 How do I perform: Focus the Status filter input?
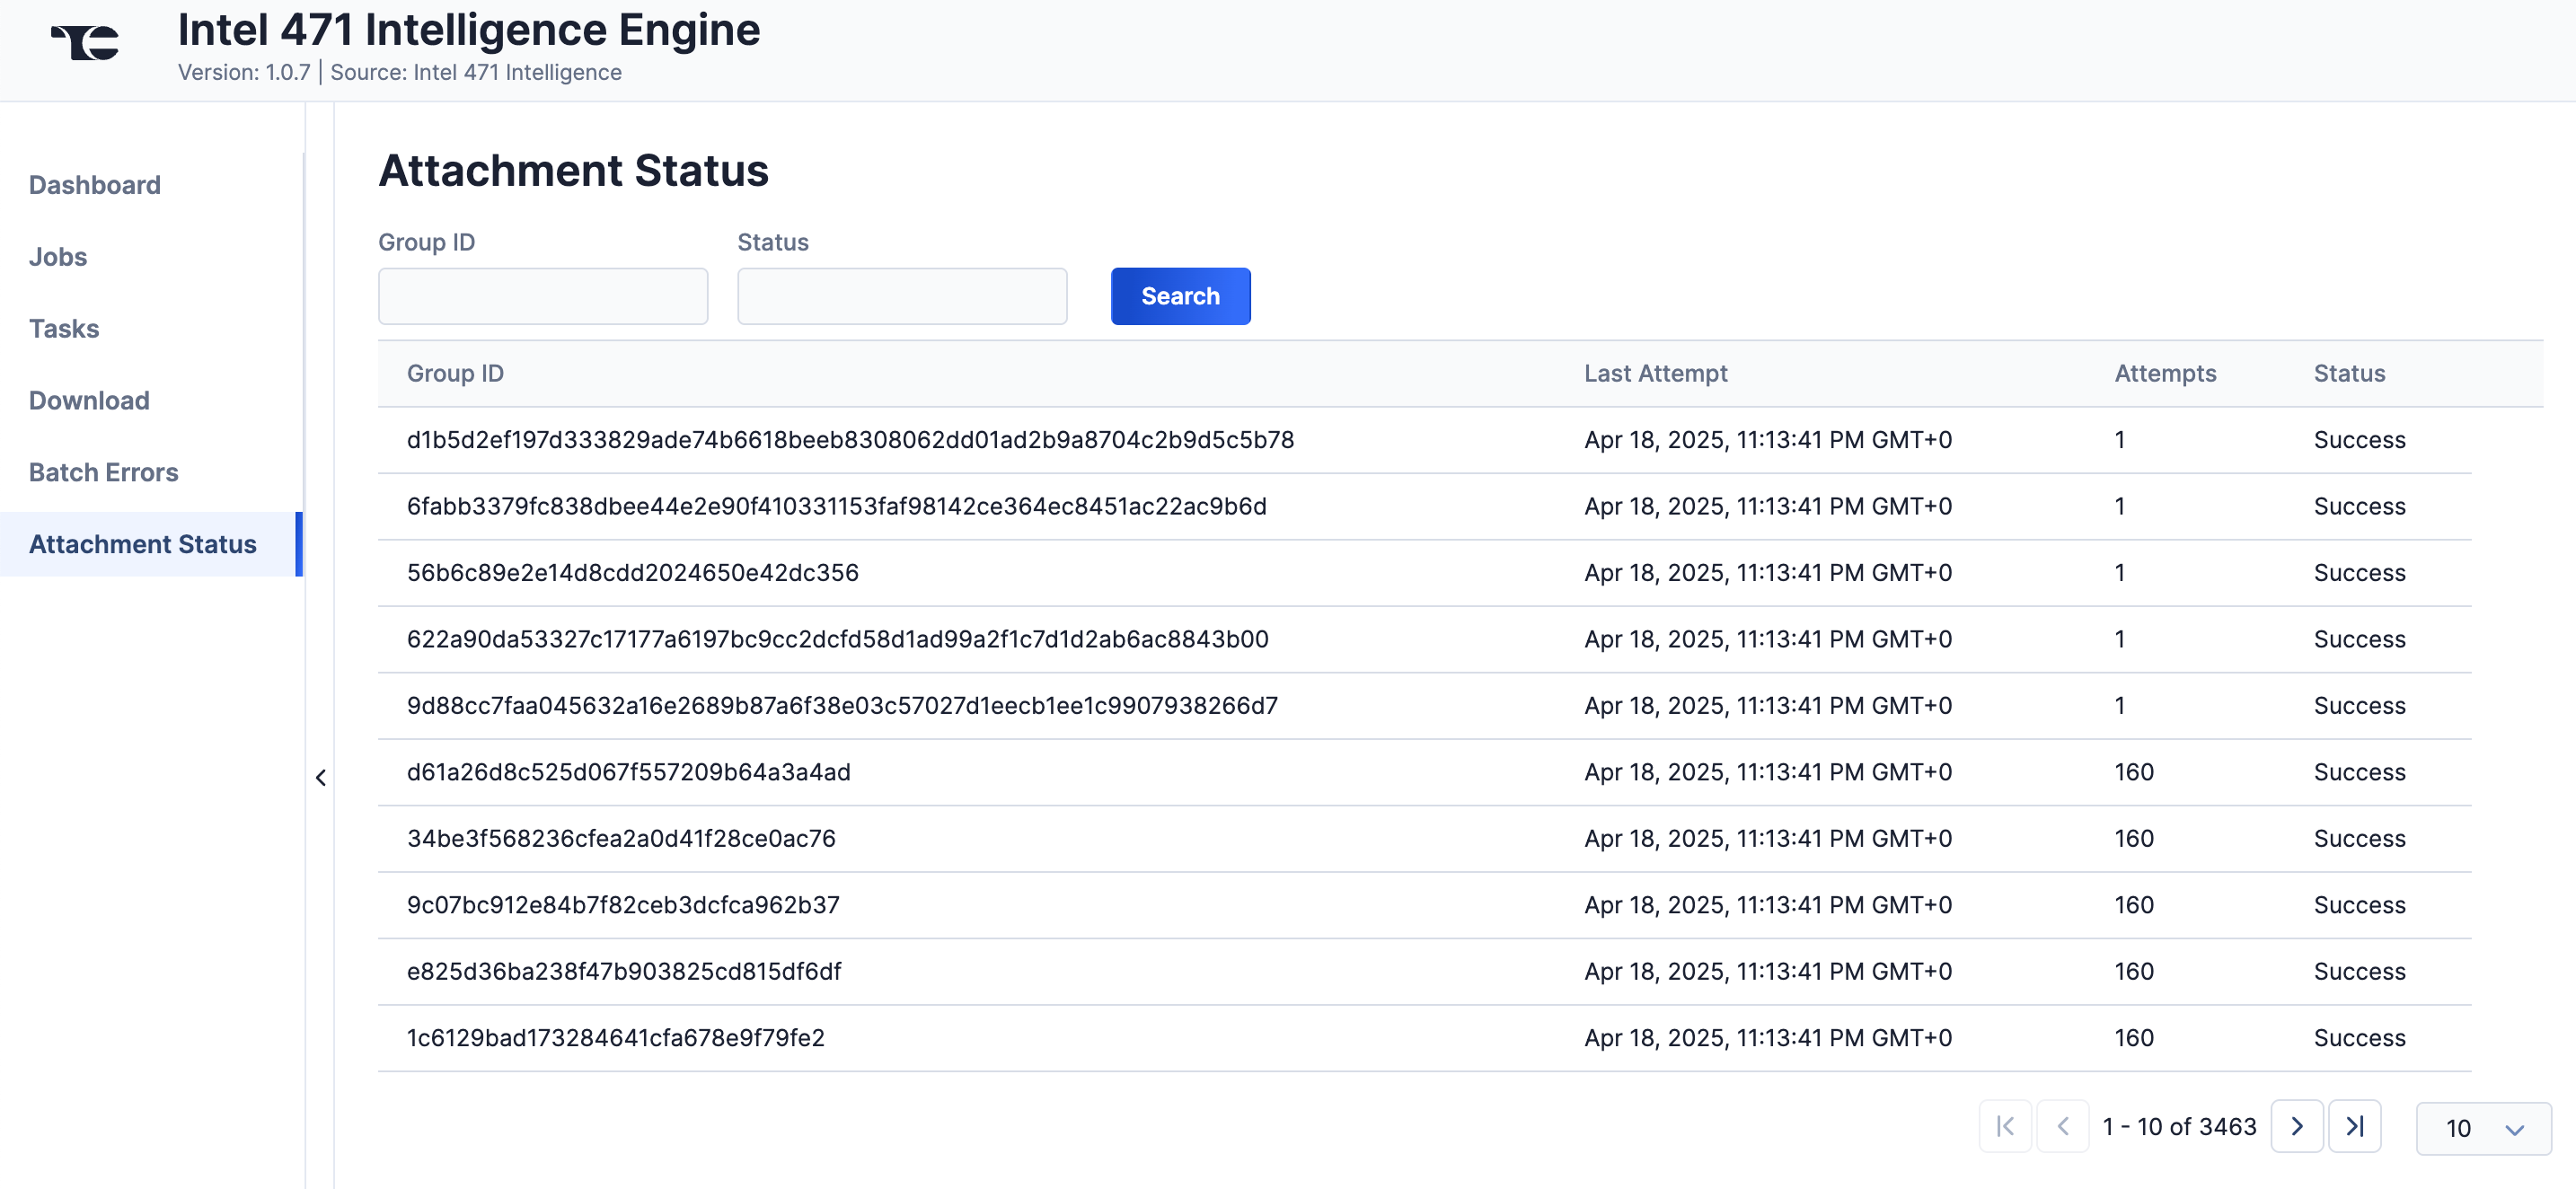click(x=902, y=296)
